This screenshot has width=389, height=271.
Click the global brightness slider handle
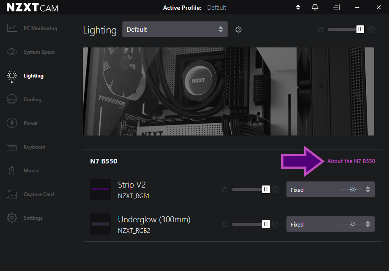coord(360,30)
